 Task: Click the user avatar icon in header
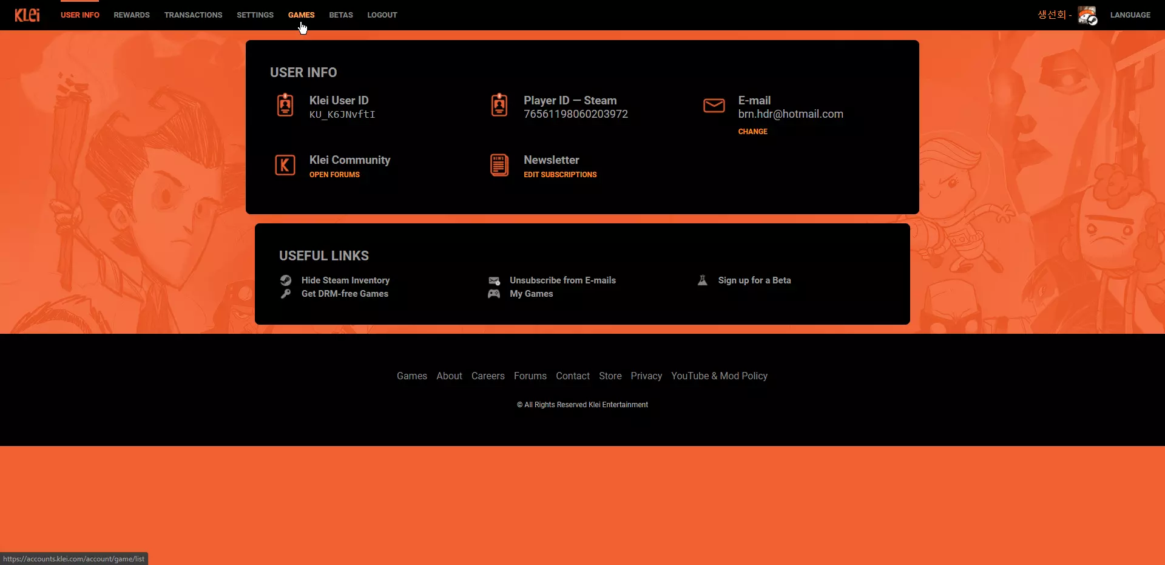click(1087, 15)
